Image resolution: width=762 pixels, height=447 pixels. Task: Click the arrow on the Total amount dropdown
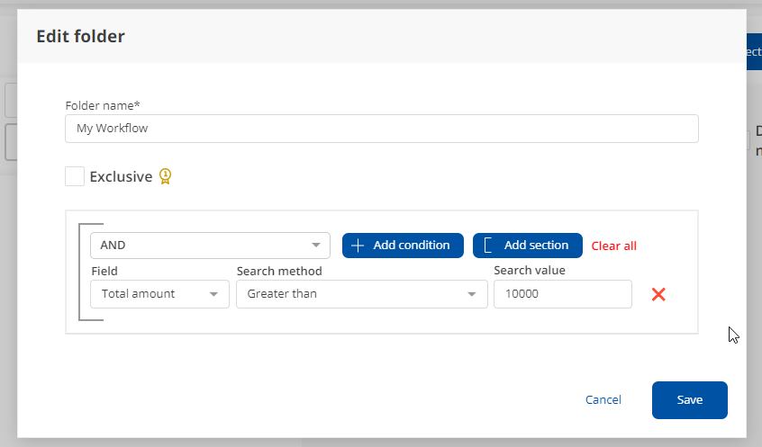click(x=214, y=294)
